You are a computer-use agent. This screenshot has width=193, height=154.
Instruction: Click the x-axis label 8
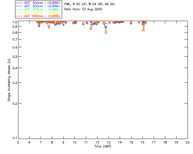click(x=52, y=142)
